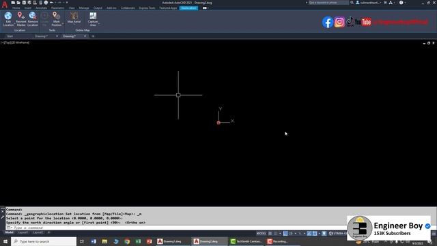Switch to the Start file tab
Screen dimensions: 437x246
(10, 36)
